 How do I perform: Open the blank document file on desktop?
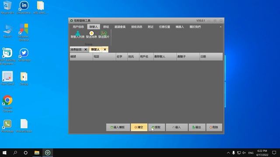tap(24, 126)
